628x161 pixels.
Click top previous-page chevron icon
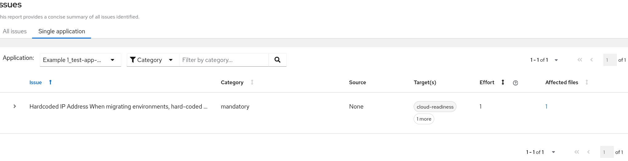(591, 60)
